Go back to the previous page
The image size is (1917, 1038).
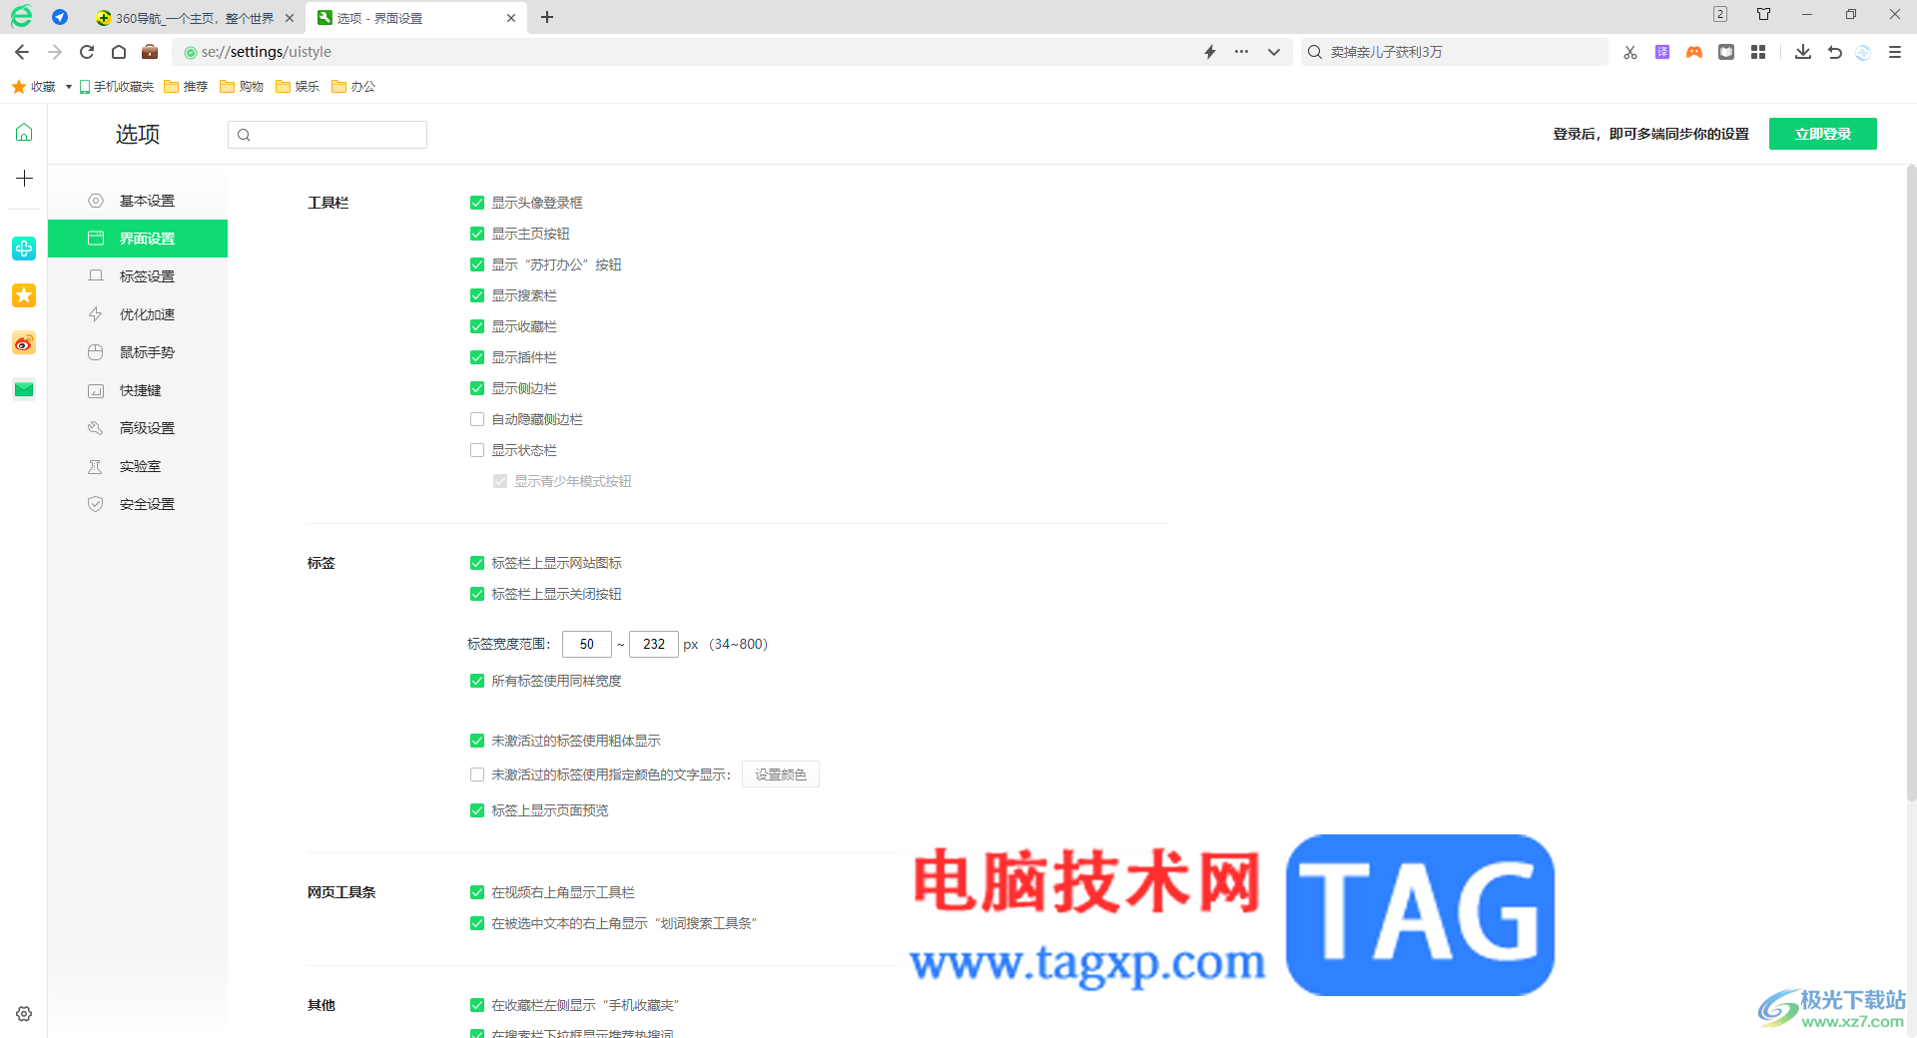[x=22, y=52]
